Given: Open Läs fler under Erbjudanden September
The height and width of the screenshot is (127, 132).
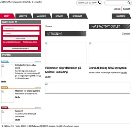Looking at the screenshot, I should (4, 82).
